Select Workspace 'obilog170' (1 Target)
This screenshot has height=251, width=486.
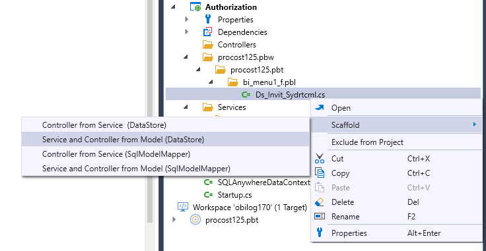pyautogui.click(x=250, y=207)
